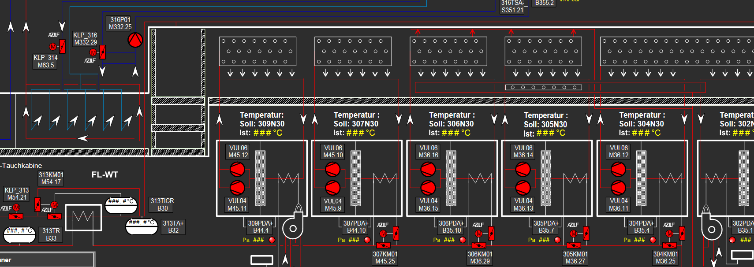Select fan VUL06 M36.12

click(x=618, y=169)
